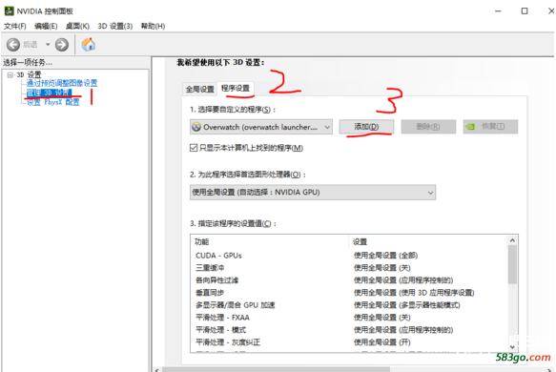Click the horizontal scrollbar left arrow

(x=157, y=370)
